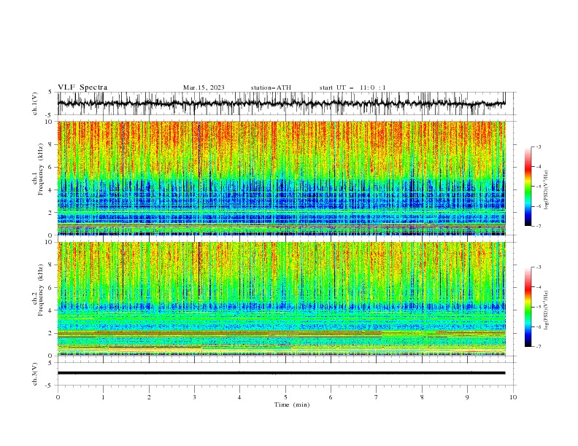The height and width of the screenshot is (446, 578).
Task: Click the "2" kHz tick of ch.2 spectrogram
Action: [x=52, y=333]
